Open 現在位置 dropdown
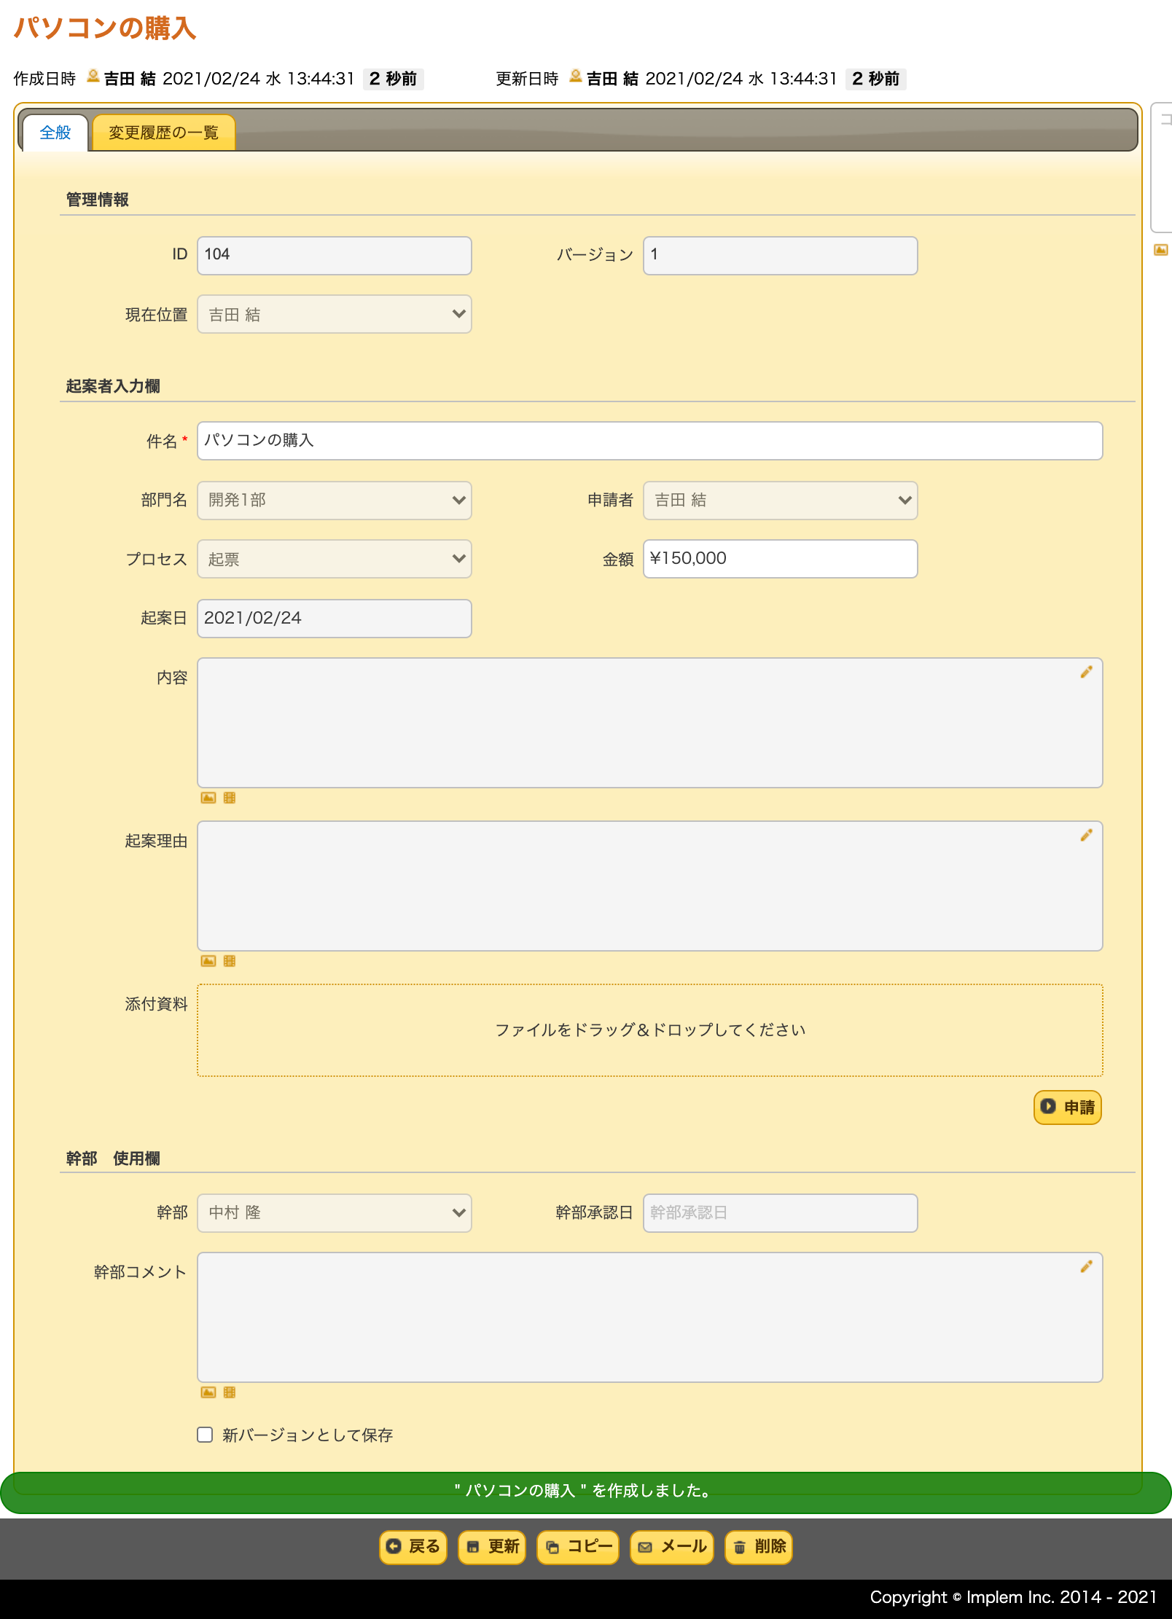Viewport: 1172px width, 1619px height. [x=335, y=314]
